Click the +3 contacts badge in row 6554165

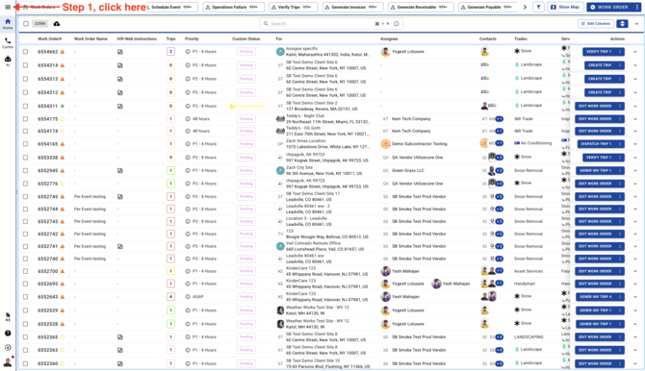click(500, 143)
